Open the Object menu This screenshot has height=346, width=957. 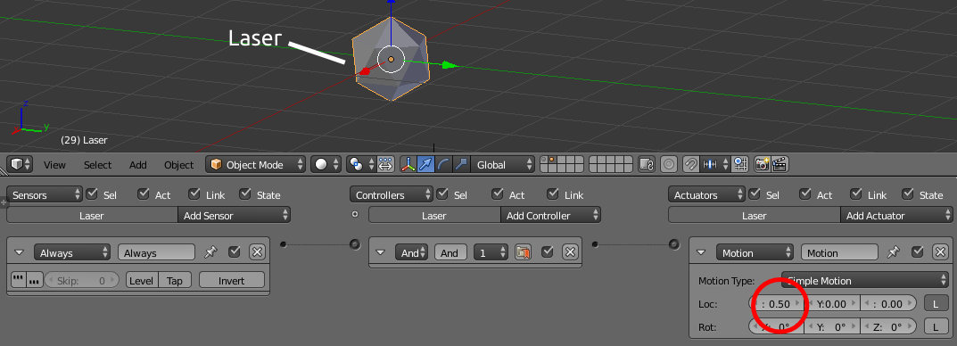point(179,165)
